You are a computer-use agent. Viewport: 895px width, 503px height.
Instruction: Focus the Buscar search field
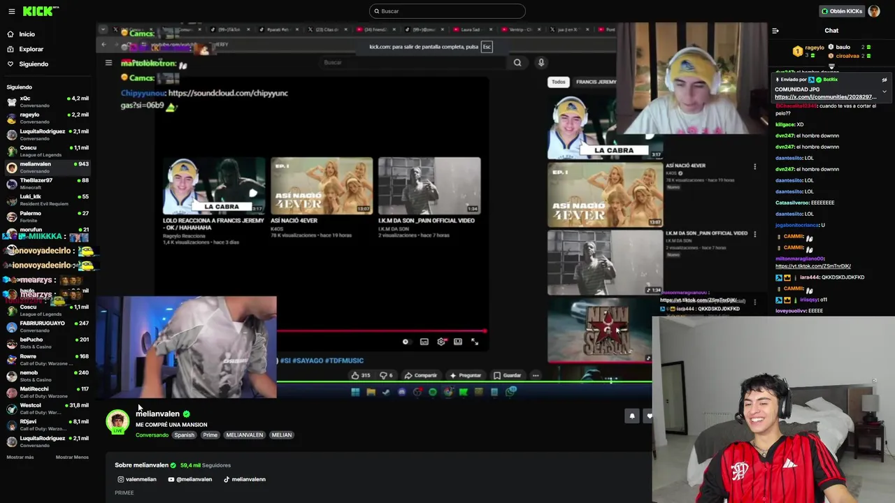pyautogui.click(x=447, y=11)
